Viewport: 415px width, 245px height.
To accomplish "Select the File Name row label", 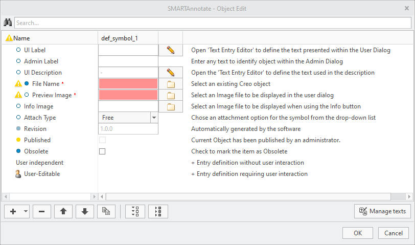I will 46,84.
